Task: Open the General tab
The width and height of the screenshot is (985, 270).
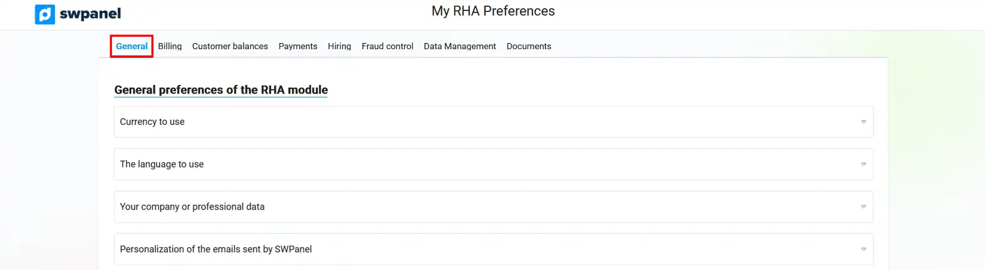Action: tap(132, 46)
